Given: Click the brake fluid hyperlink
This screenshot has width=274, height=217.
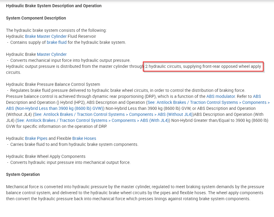Looking at the screenshot, I should coord(57,42).
